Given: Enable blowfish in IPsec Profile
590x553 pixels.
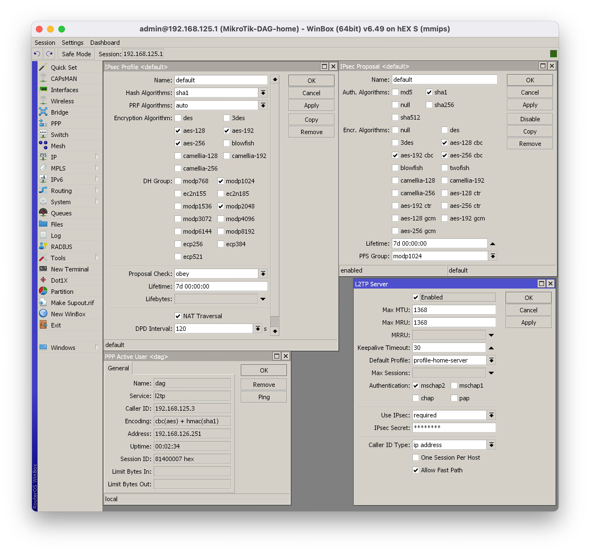Looking at the screenshot, I should coord(227,143).
